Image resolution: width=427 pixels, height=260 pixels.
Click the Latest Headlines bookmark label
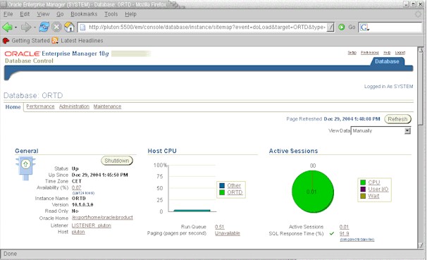[82, 41]
